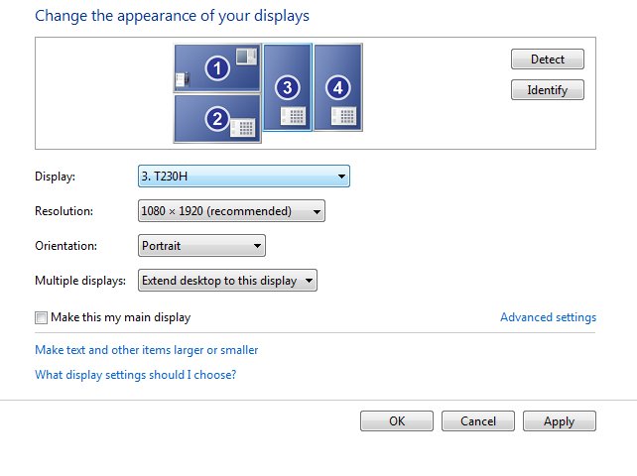This screenshot has height=476, width=637.
Task: Click the numbered circle 1 badge
Action: [x=217, y=67]
